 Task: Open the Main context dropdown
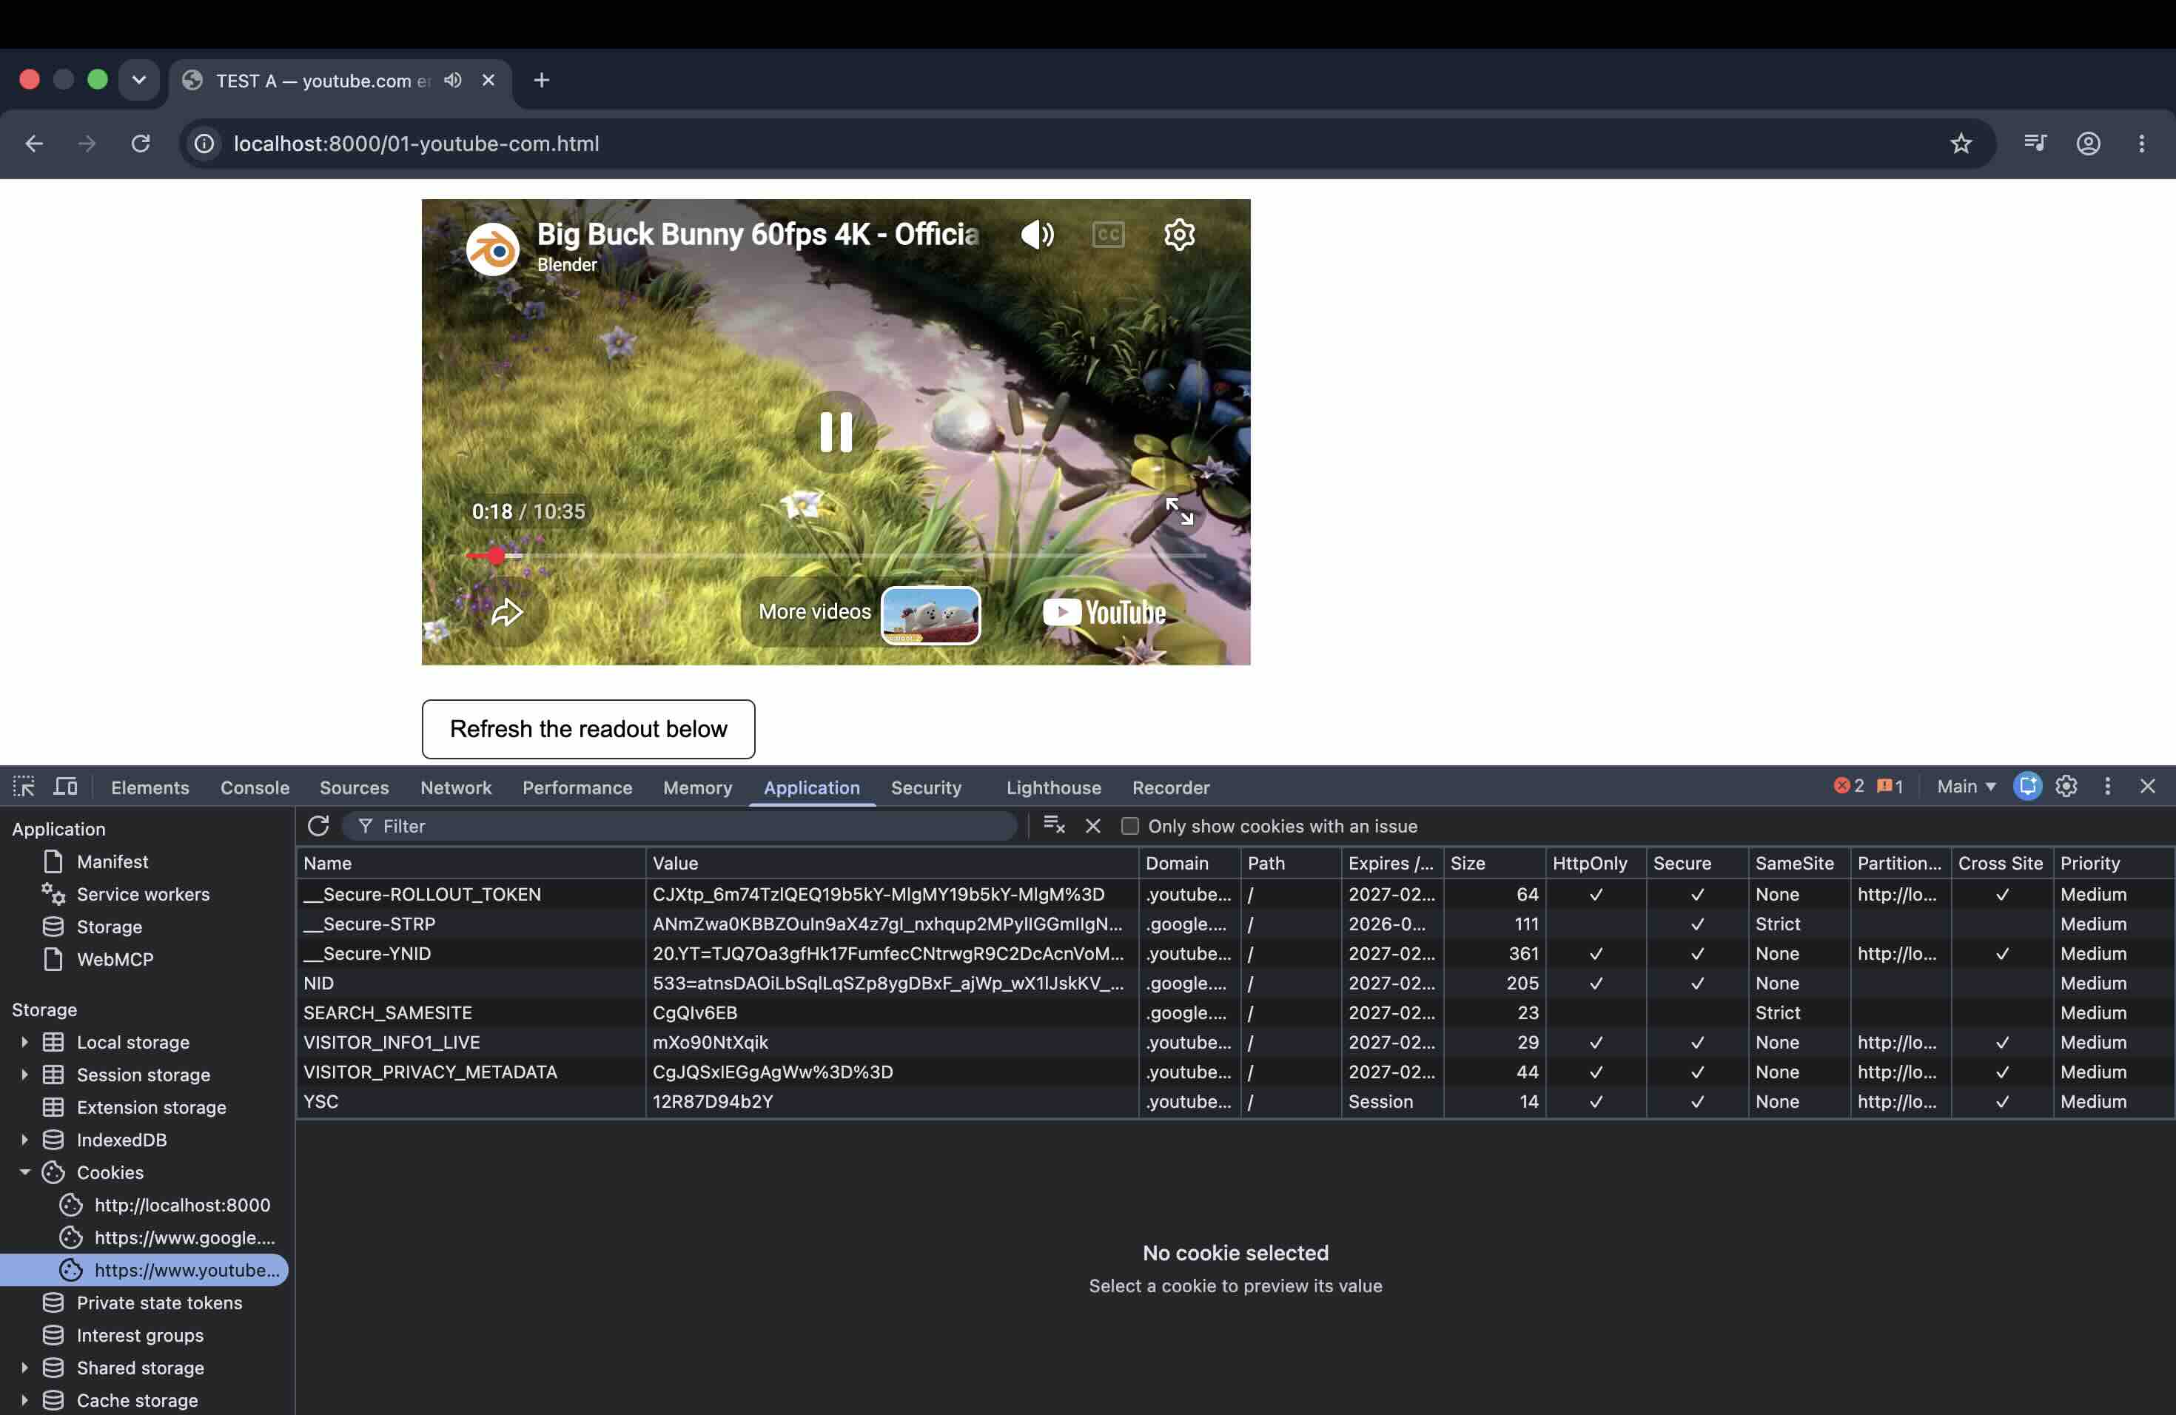pos(1966,786)
